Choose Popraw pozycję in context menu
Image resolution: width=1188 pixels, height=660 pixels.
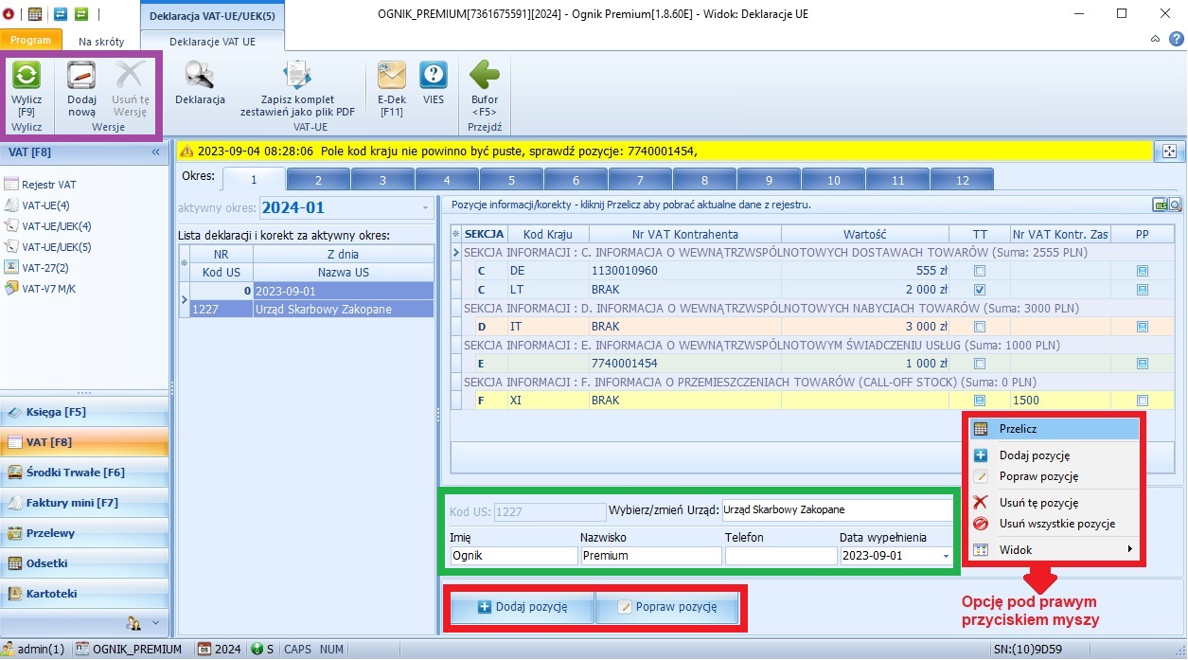tap(1054, 476)
